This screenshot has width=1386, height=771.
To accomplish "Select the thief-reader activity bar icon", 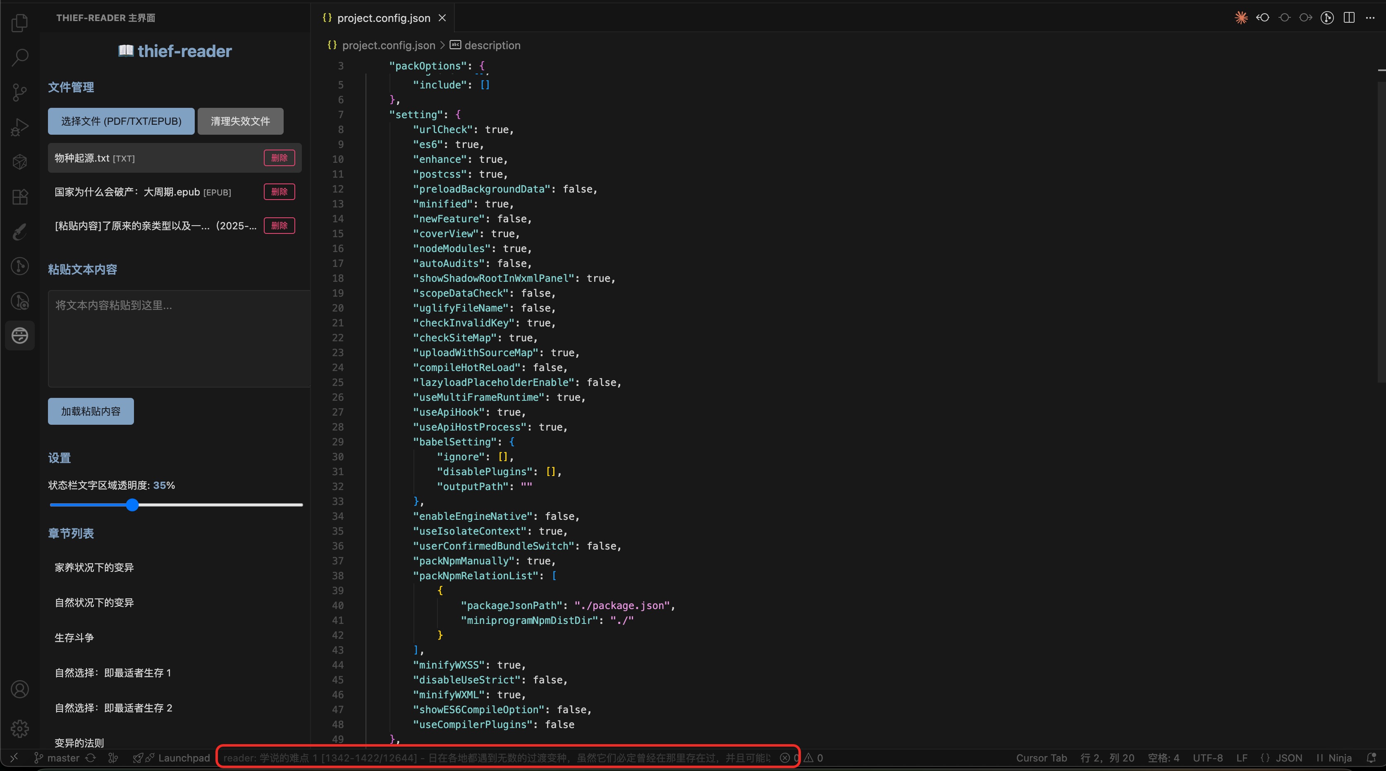I will (x=20, y=336).
